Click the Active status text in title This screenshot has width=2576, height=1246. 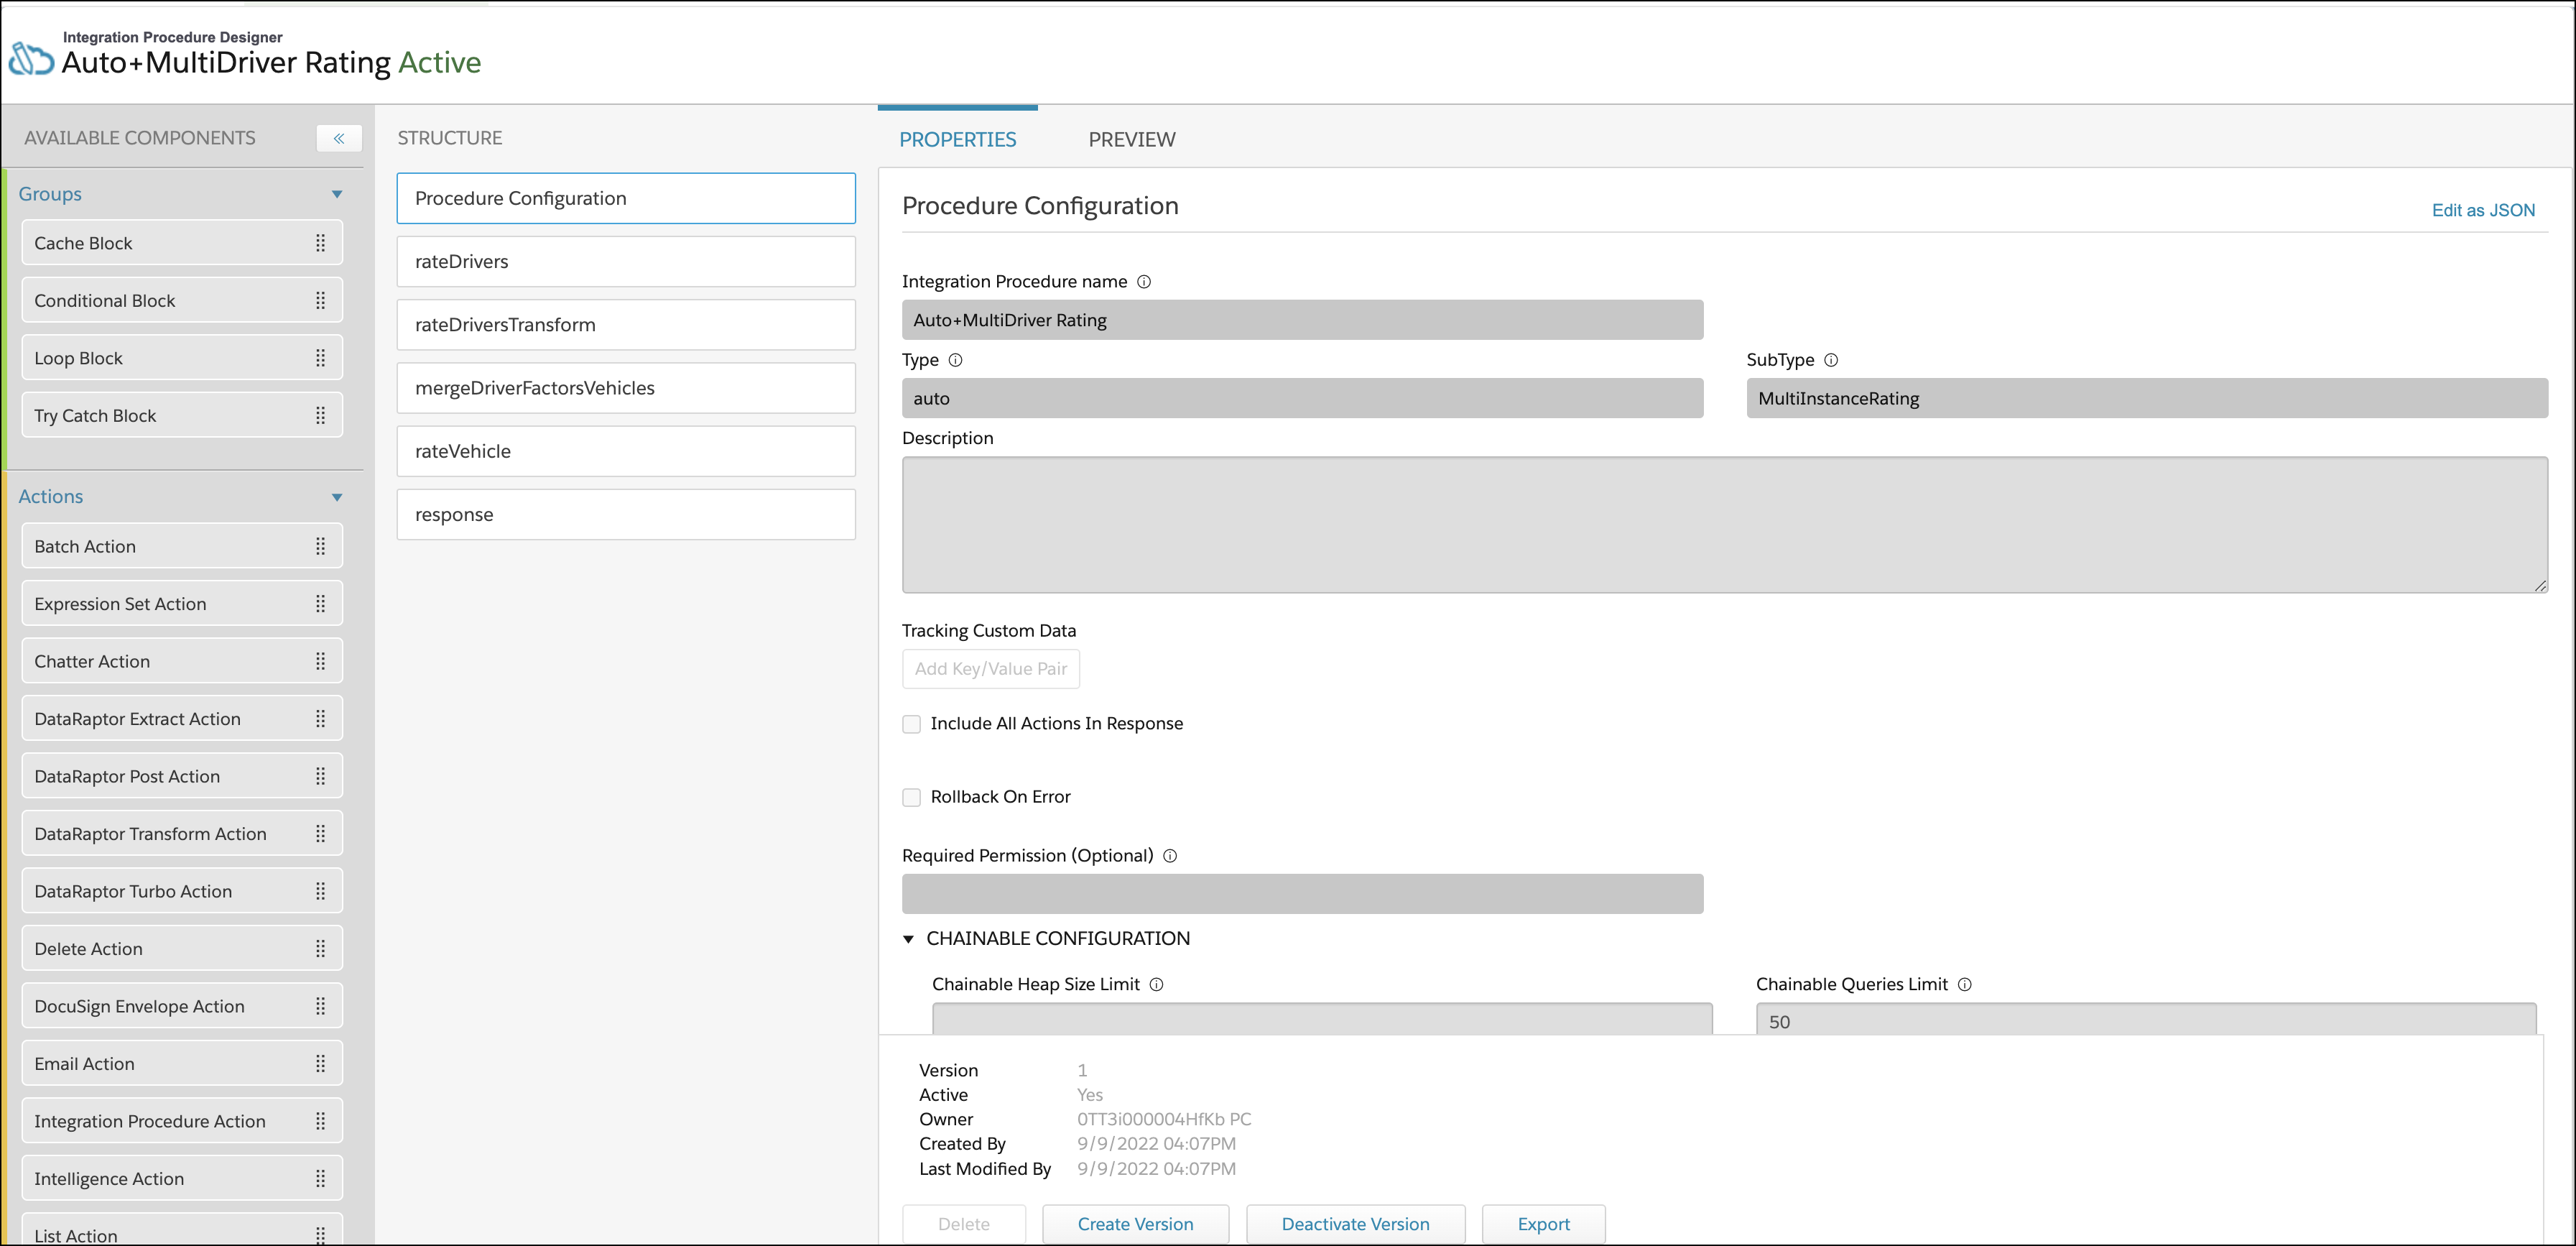(x=440, y=62)
